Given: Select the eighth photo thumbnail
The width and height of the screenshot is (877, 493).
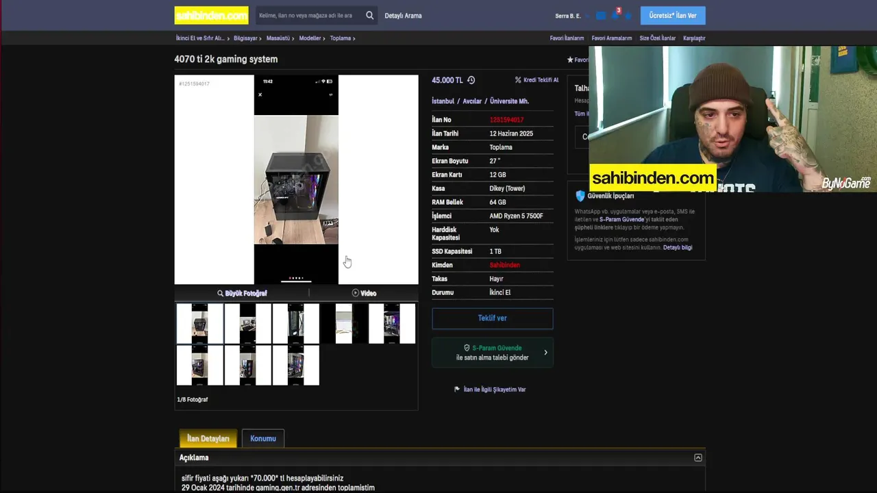Looking at the screenshot, I should pyautogui.click(x=295, y=365).
